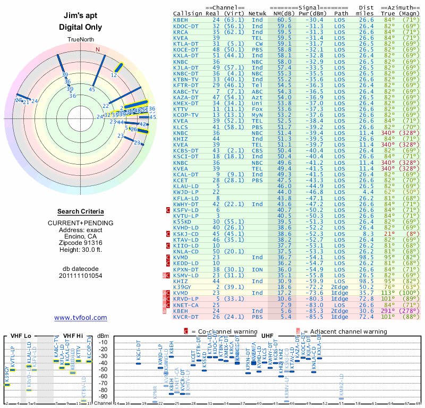Click the co-channel C marker beside KIIO-LD
The width and height of the screenshot is (425, 408).
coord(168,245)
